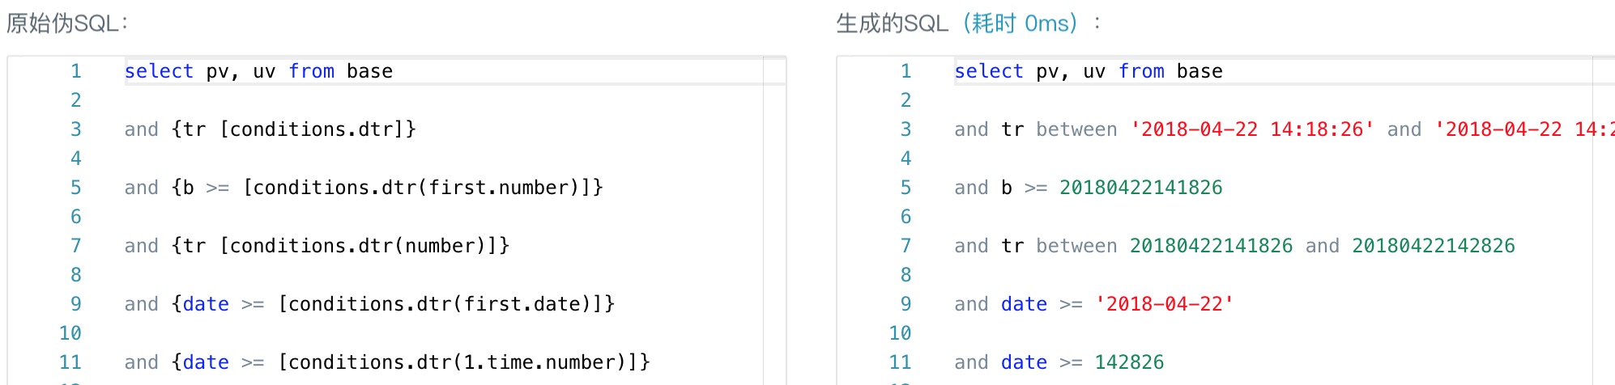Click line number 11 in original pseudo SQL gutter
The height and width of the screenshot is (385, 1615).
(x=70, y=362)
